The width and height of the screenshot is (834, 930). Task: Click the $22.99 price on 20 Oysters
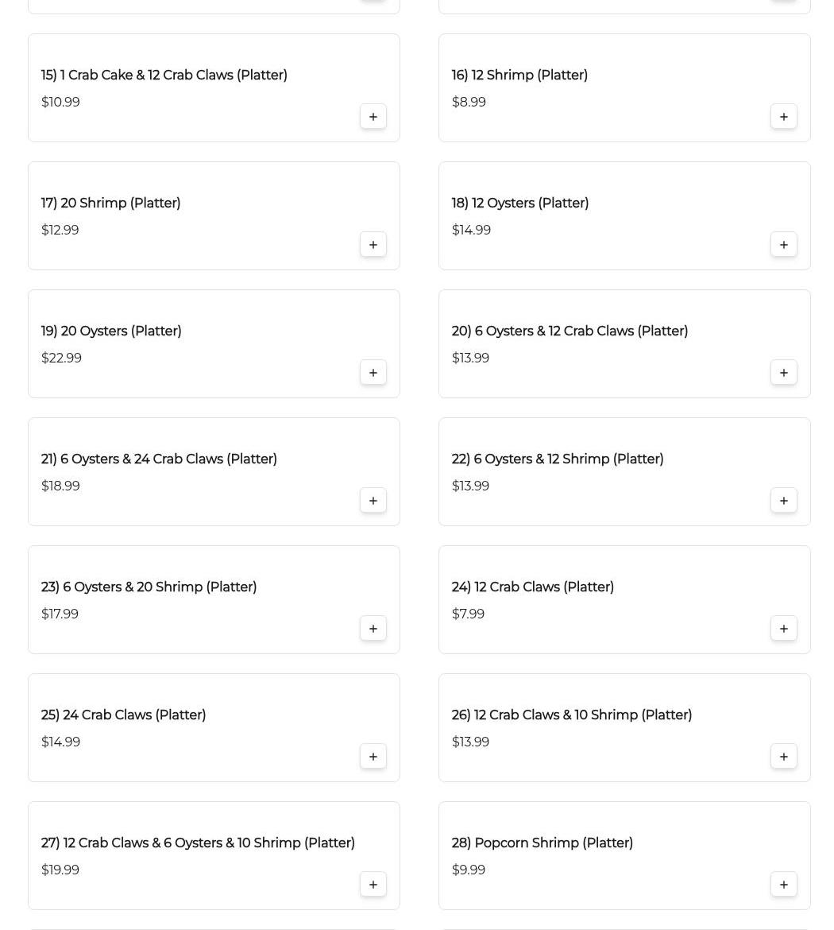click(x=61, y=358)
